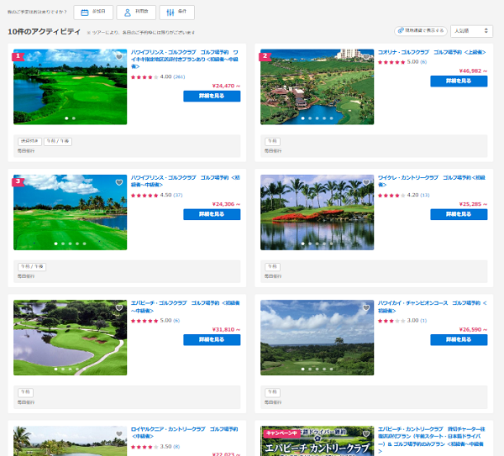Open the calendar date picker button

tap(93, 13)
